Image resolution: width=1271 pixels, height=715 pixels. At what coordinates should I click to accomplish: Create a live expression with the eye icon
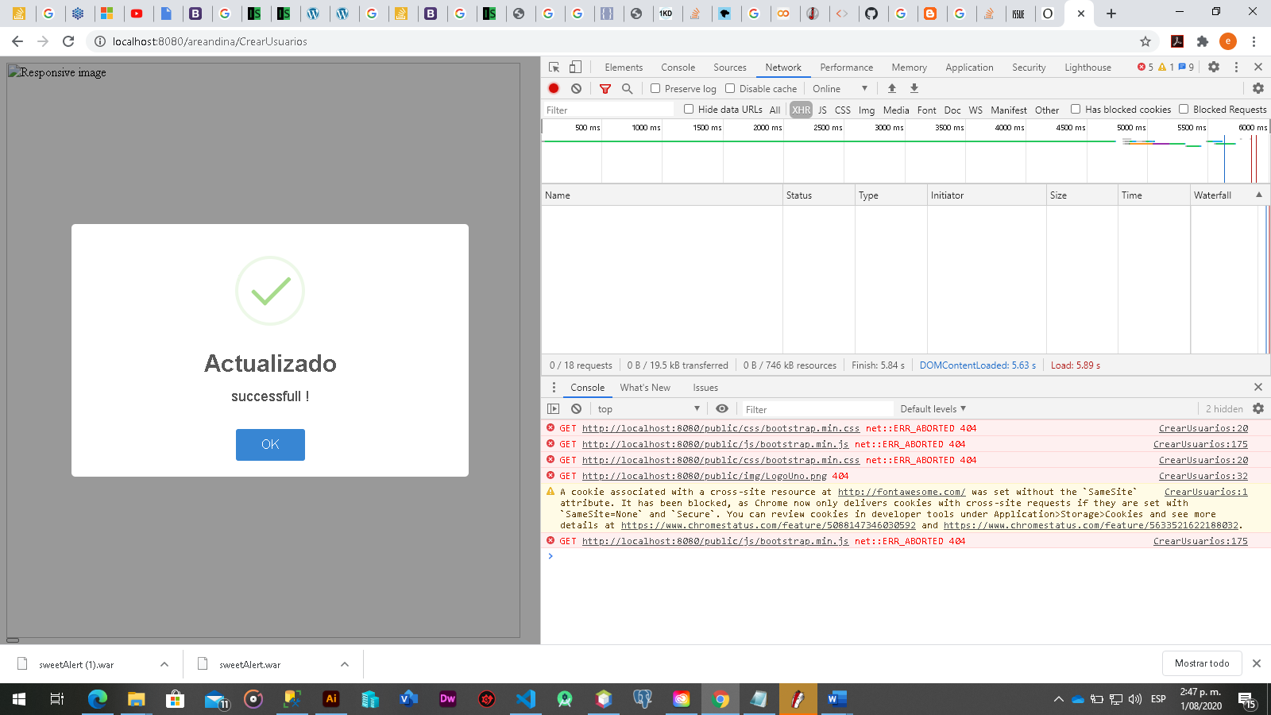click(x=722, y=409)
